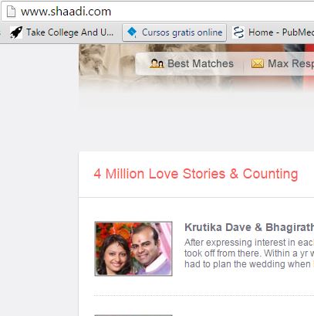Click the Best Matches couple icon
This screenshot has height=316, width=314.
(x=157, y=63)
